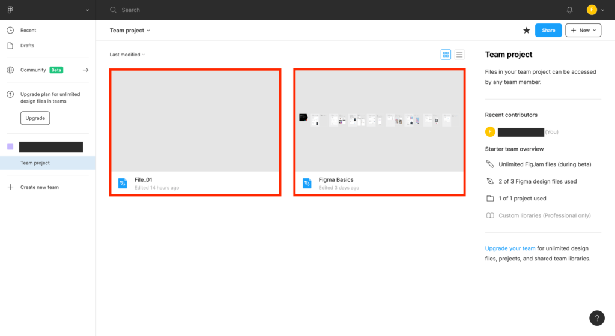Click '2 of 3 Figma design files used'
The width and height of the screenshot is (615, 336).
click(x=538, y=181)
